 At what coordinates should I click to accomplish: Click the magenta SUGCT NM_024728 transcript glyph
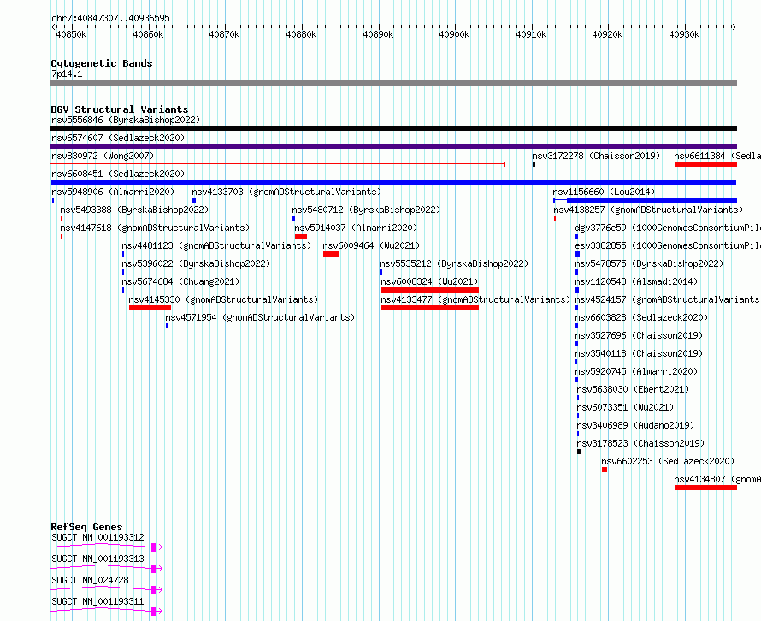point(106,590)
